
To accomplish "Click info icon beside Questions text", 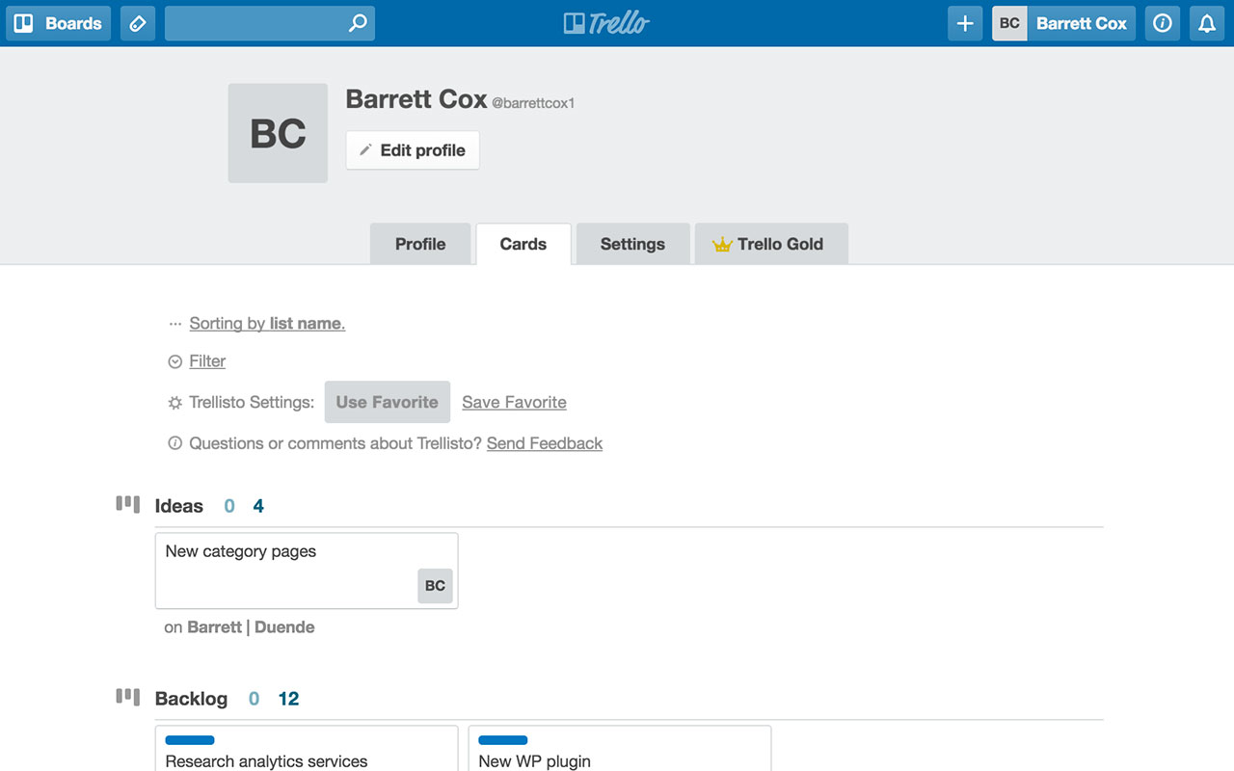I will (174, 443).
